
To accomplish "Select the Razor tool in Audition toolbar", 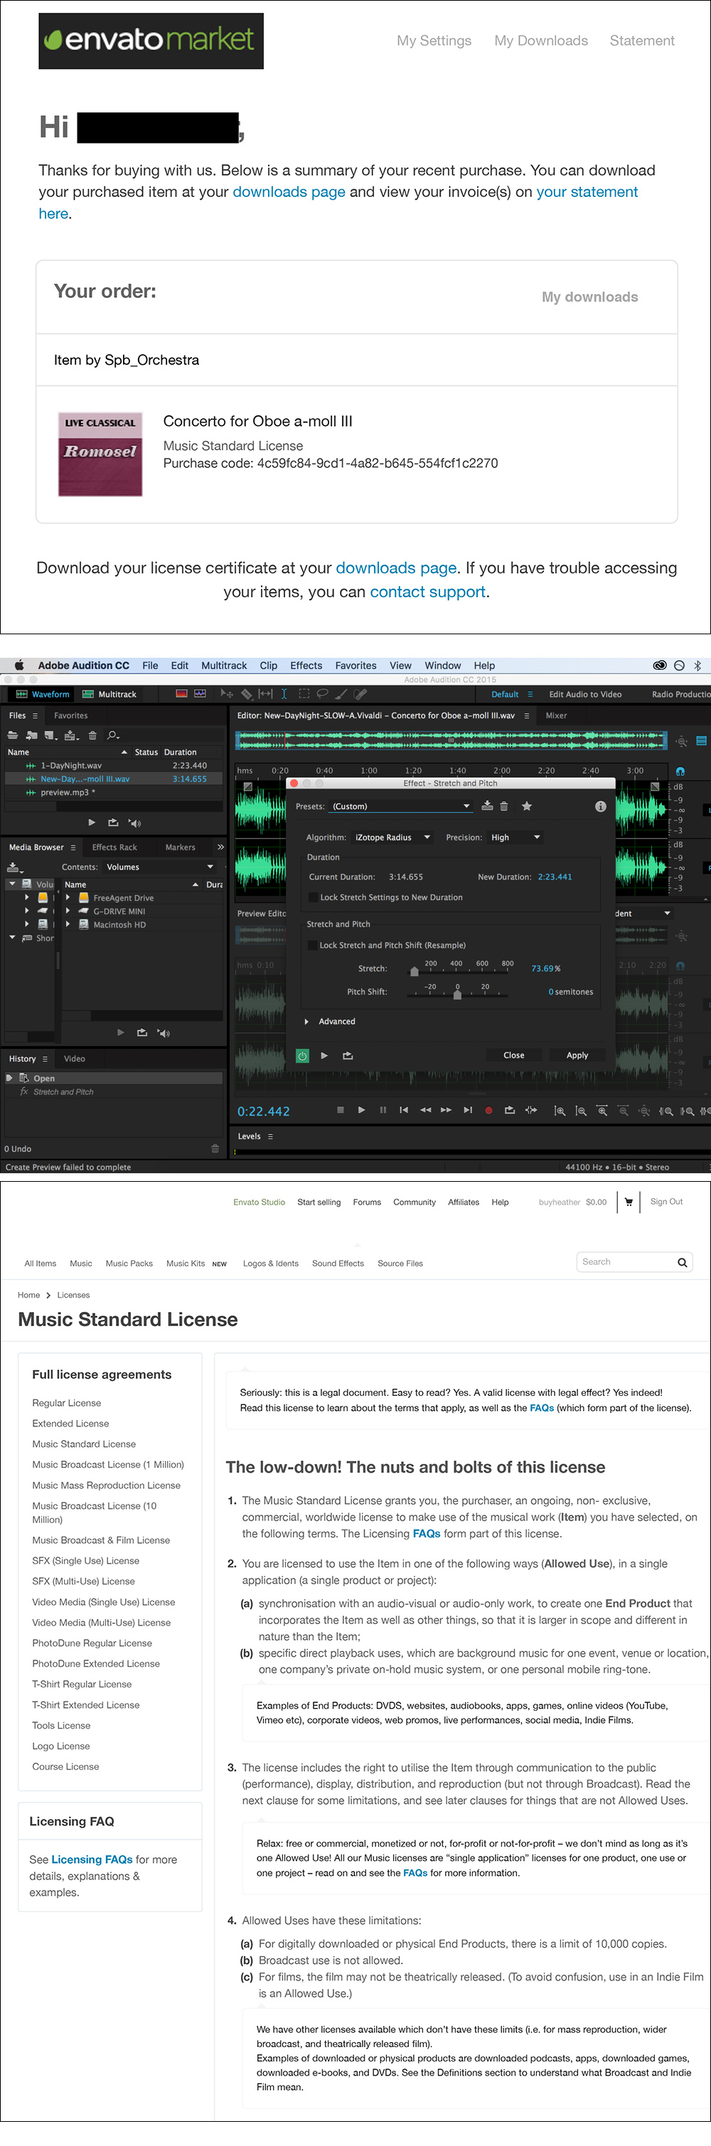I will pos(247,693).
